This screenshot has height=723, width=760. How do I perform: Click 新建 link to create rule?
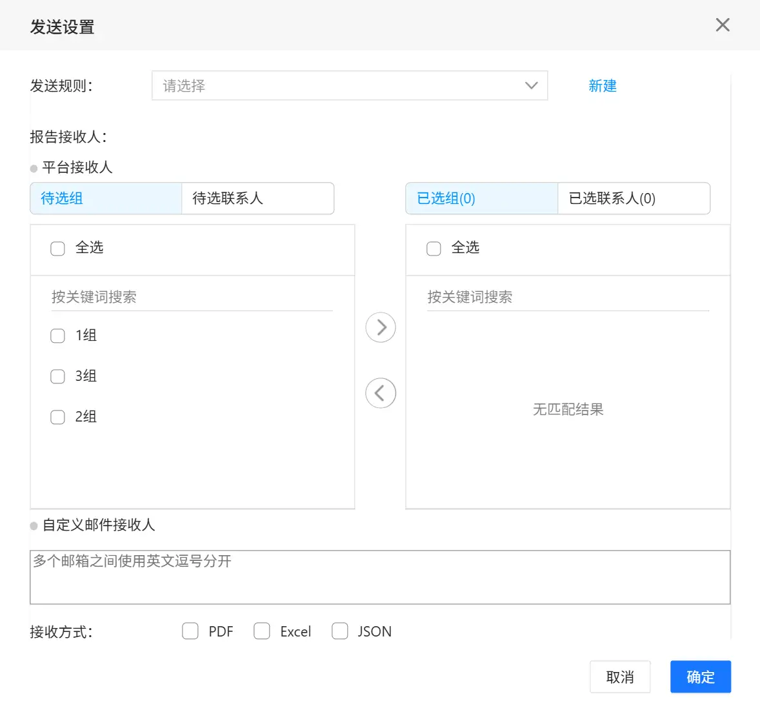point(602,86)
